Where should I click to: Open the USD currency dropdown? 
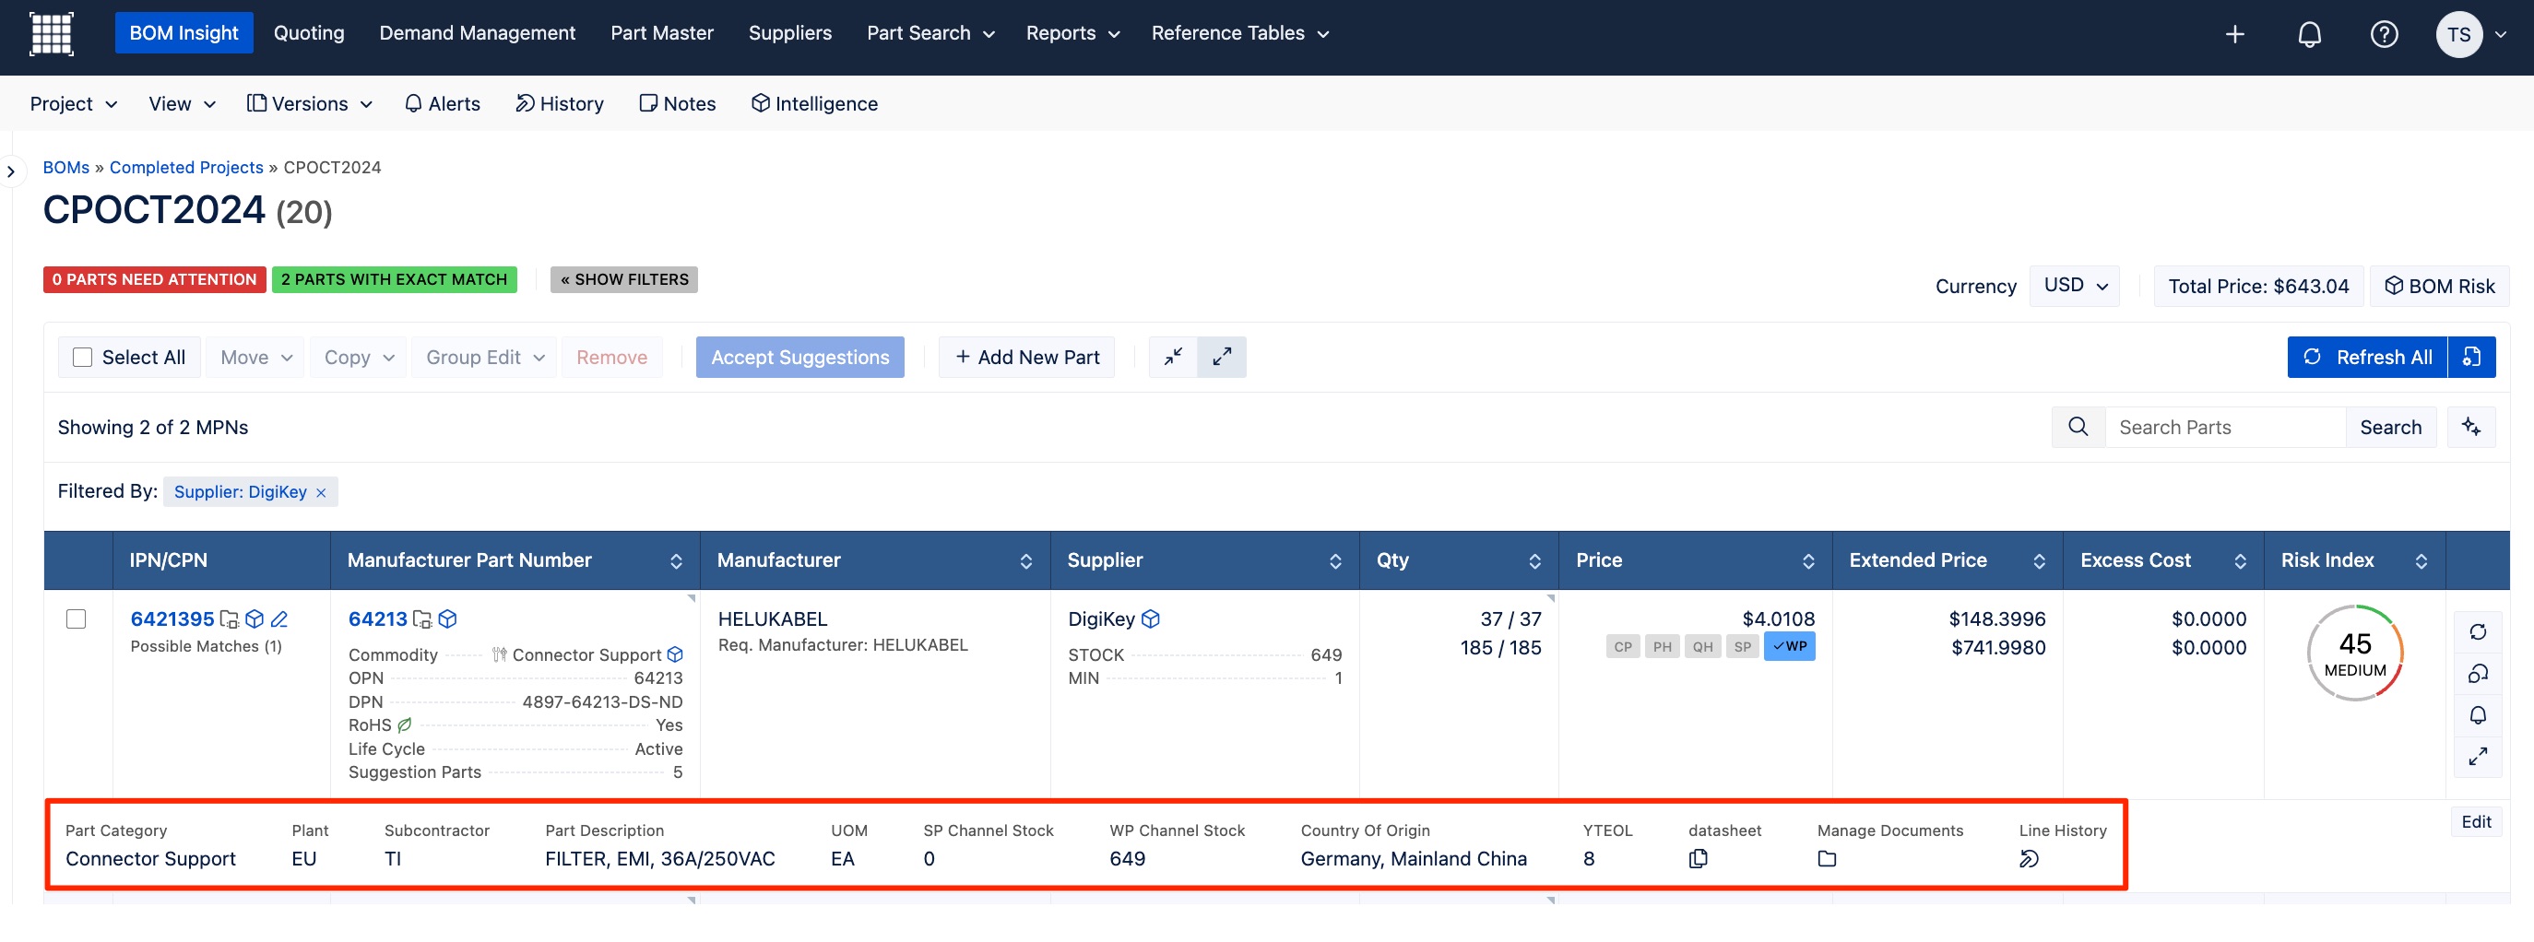pyautogui.click(x=2075, y=286)
